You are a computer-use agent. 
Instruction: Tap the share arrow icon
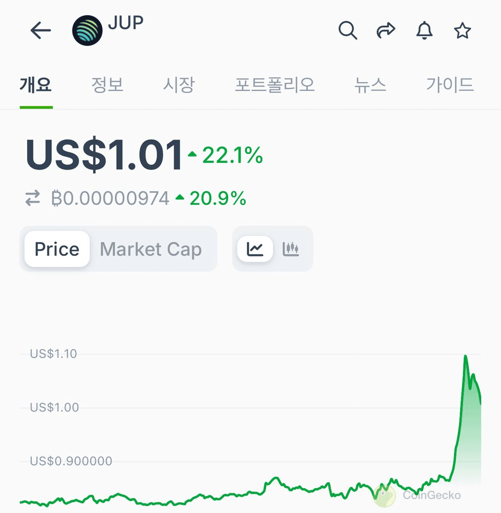[x=386, y=30]
